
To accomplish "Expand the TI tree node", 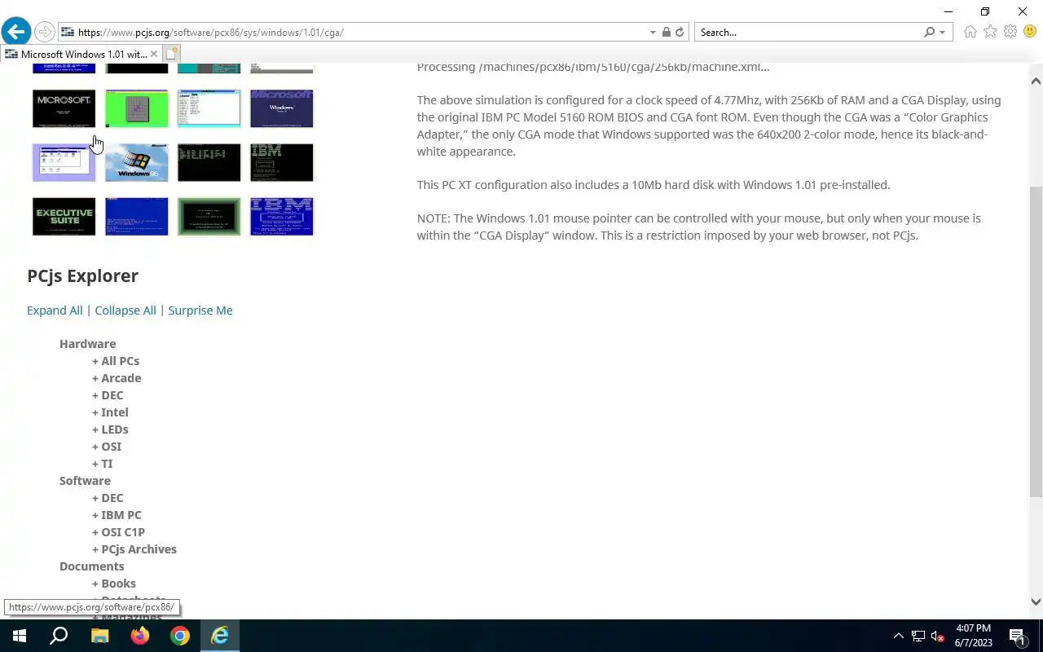I will click(103, 463).
